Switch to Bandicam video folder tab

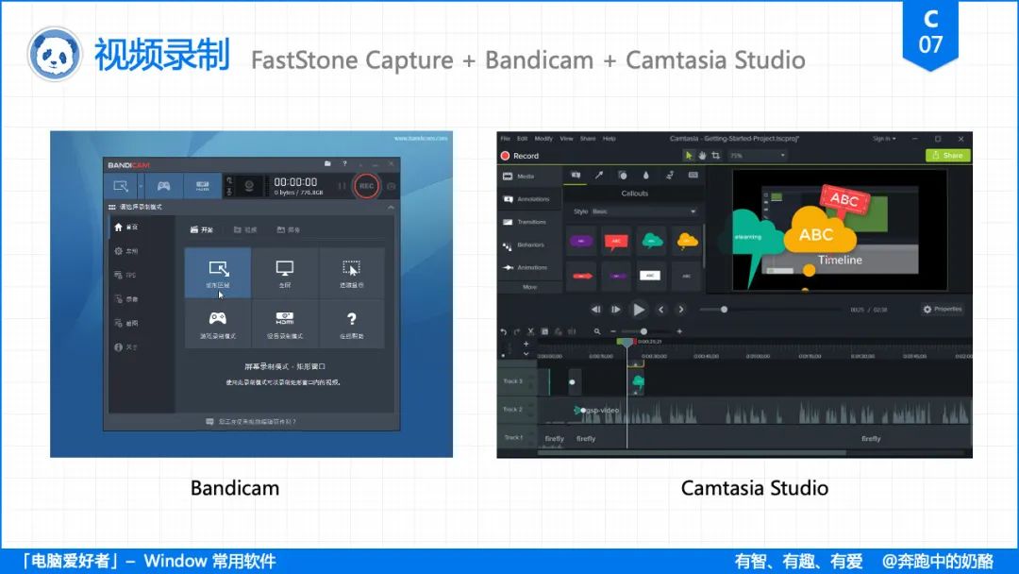click(245, 229)
